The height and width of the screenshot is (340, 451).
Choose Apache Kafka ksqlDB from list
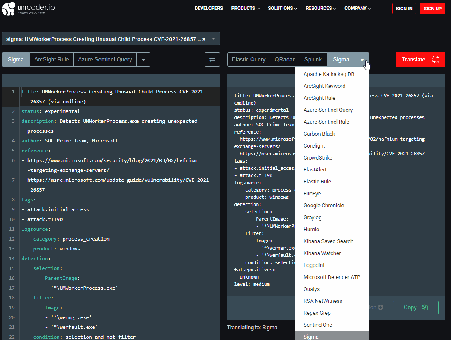pyautogui.click(x=332, y=74)
